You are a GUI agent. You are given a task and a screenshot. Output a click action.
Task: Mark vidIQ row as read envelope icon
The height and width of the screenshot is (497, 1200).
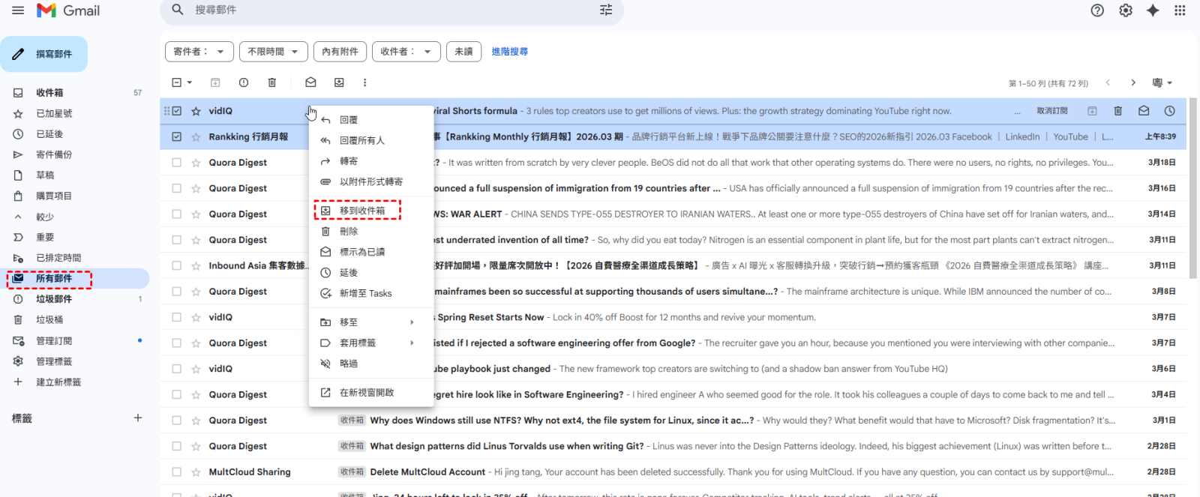(1144, 111)
